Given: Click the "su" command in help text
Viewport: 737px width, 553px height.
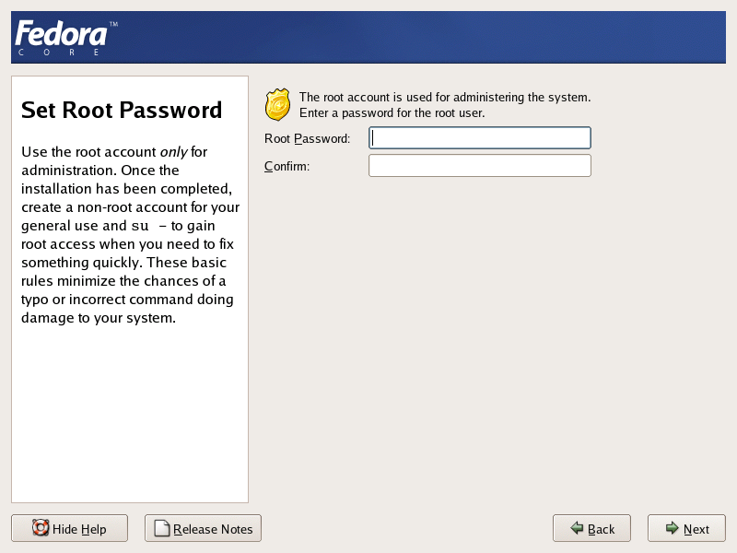Looking at the screenshot, I should click(139, 226).
